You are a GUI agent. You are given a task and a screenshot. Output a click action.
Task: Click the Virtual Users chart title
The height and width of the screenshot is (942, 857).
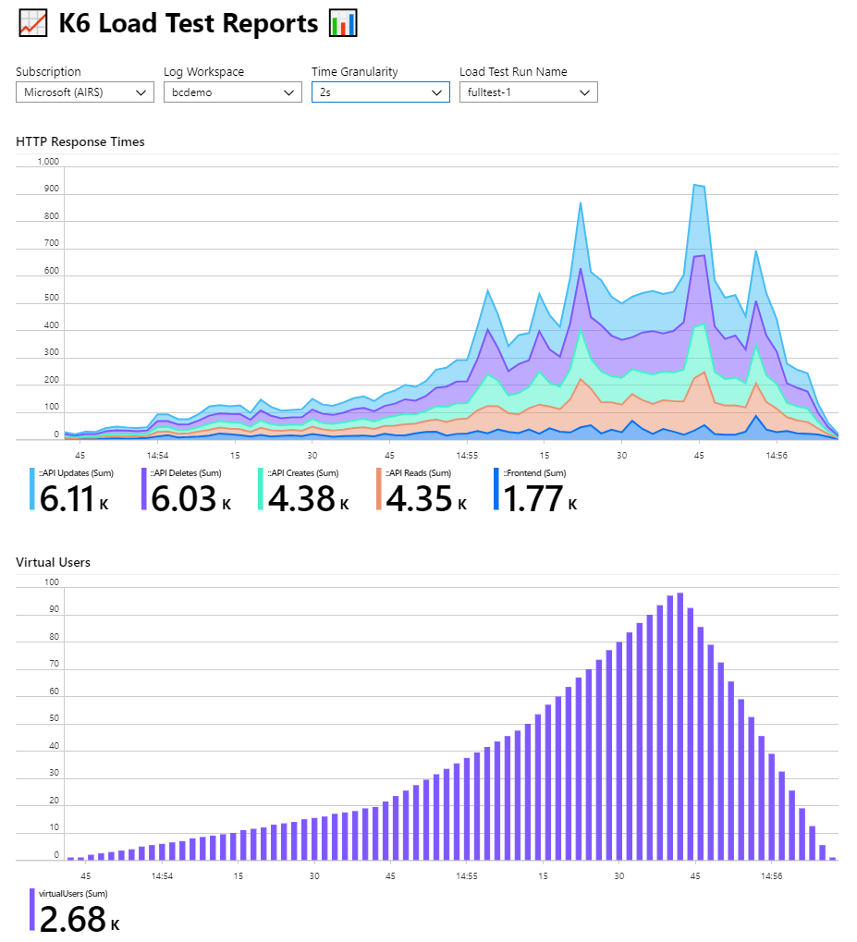(54, 562)
